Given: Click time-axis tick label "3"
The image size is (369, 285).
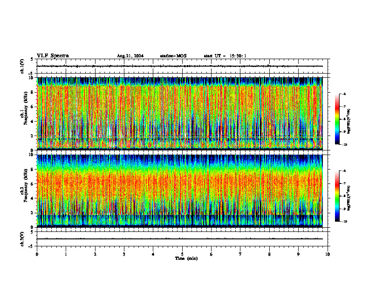Looking at the screenshot, I should pos(124,254).
